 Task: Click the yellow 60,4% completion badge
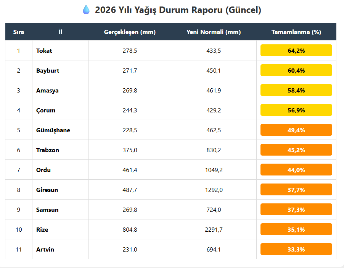click(296, 70)
